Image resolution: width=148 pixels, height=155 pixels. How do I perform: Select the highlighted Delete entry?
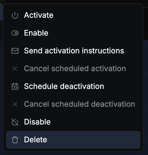click(x=73, y=140)
